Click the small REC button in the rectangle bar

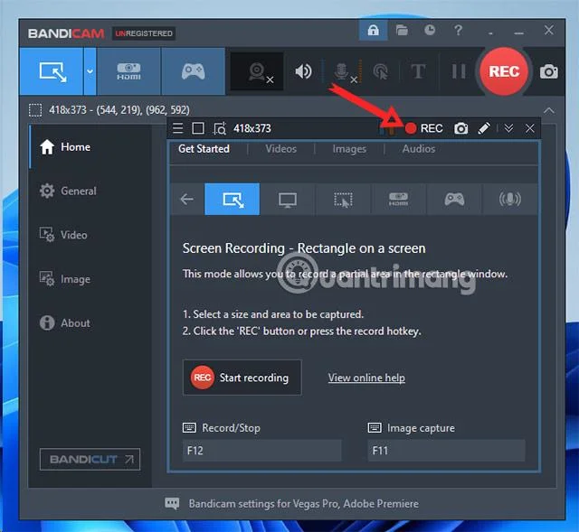(424, 128)
